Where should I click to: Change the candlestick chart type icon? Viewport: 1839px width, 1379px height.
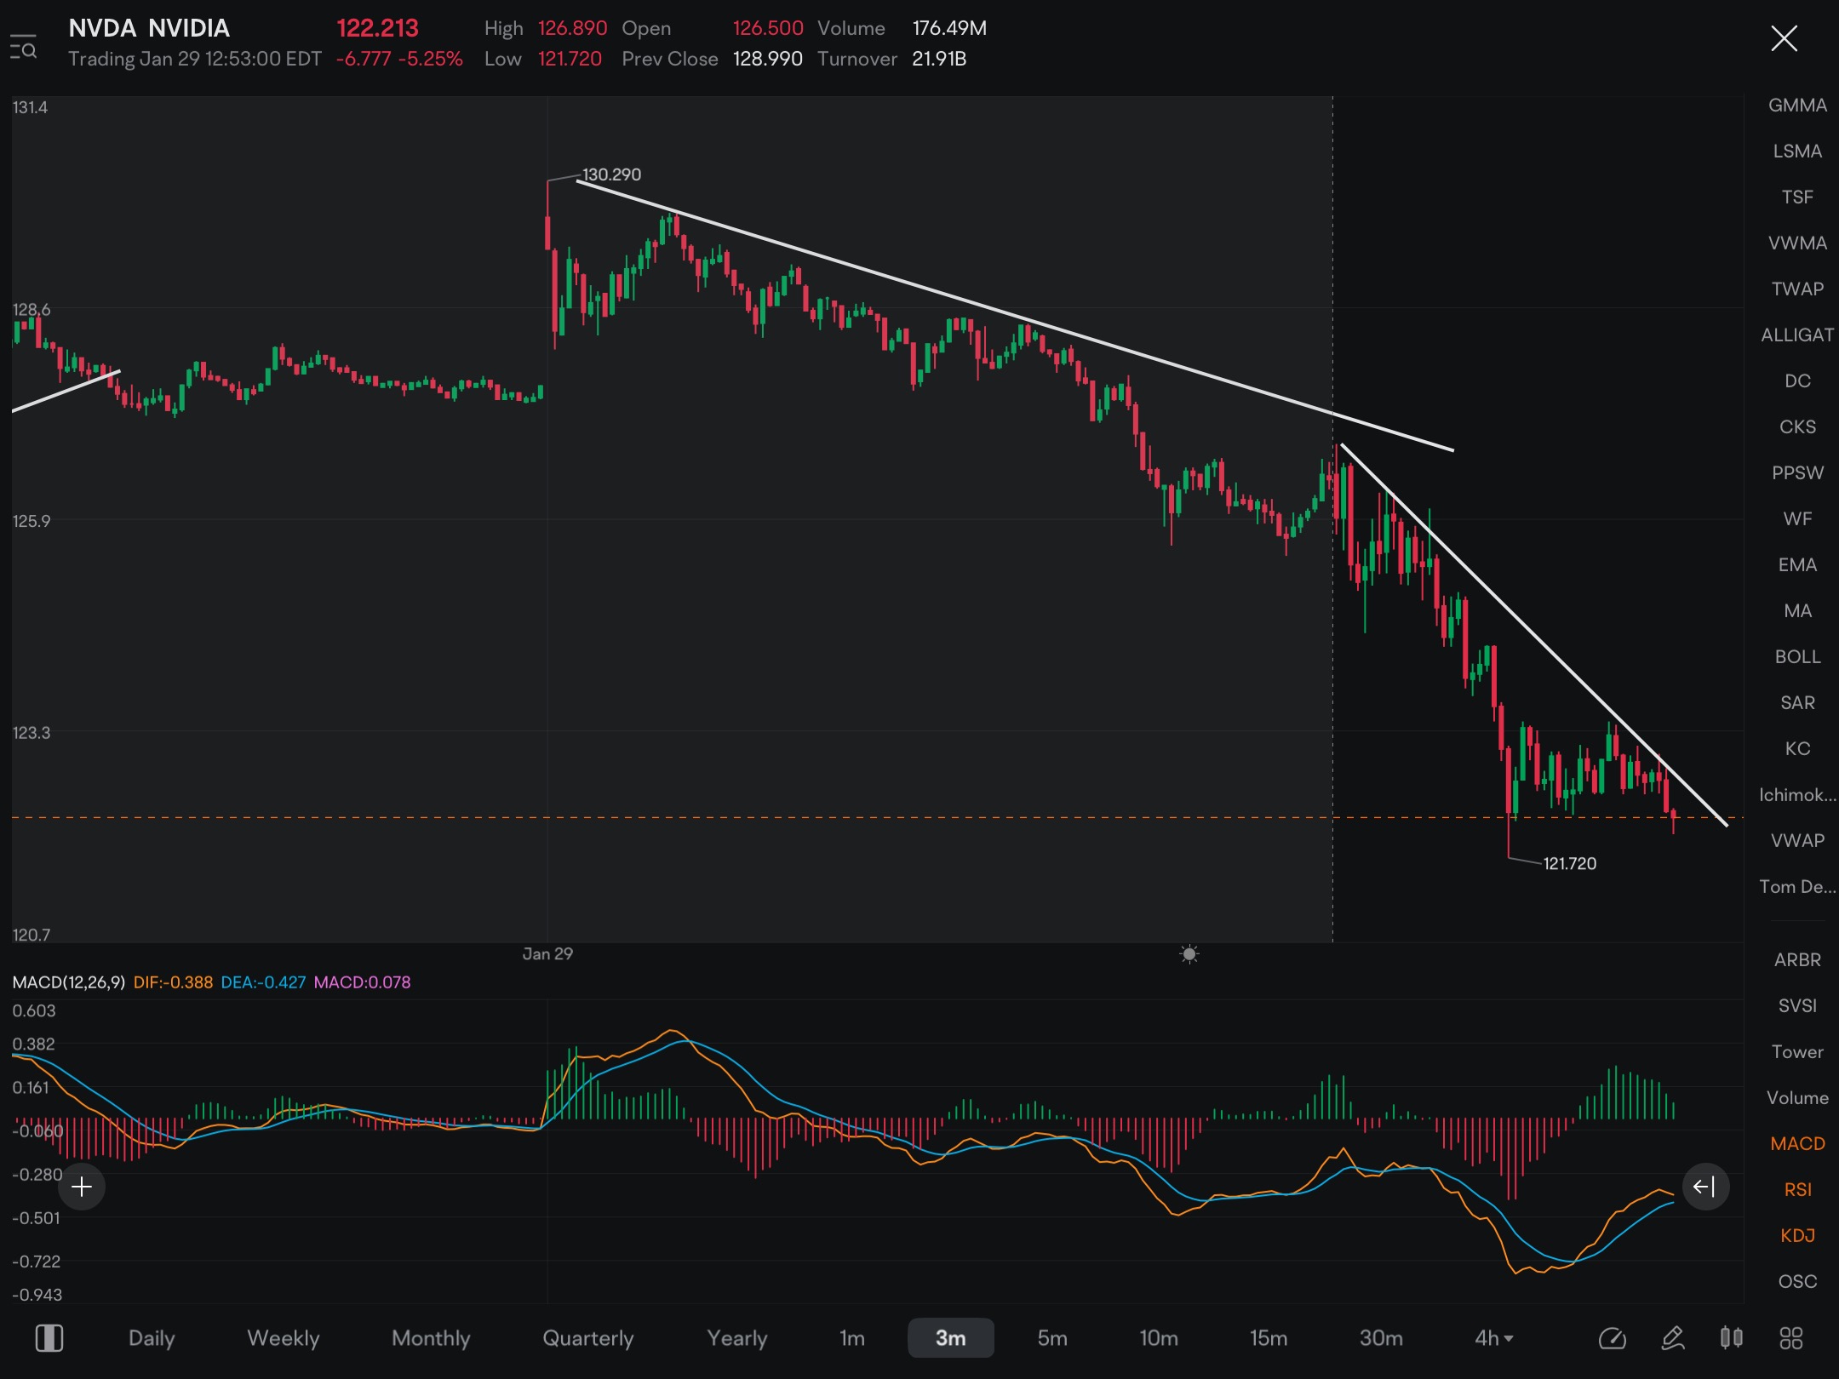coord(1731,1338)
